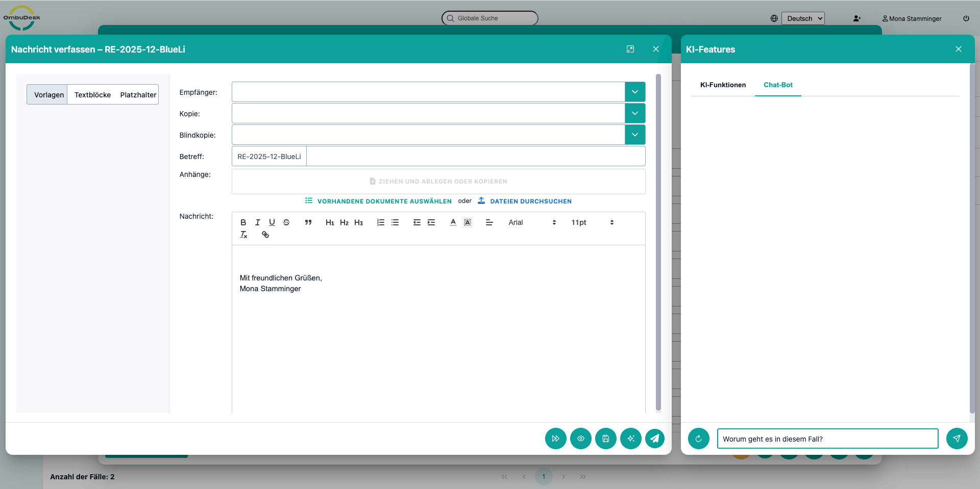This screenshot has width=980, height=489.
Task: Expand the Empfänger dropdown
Action: (634, 92)
